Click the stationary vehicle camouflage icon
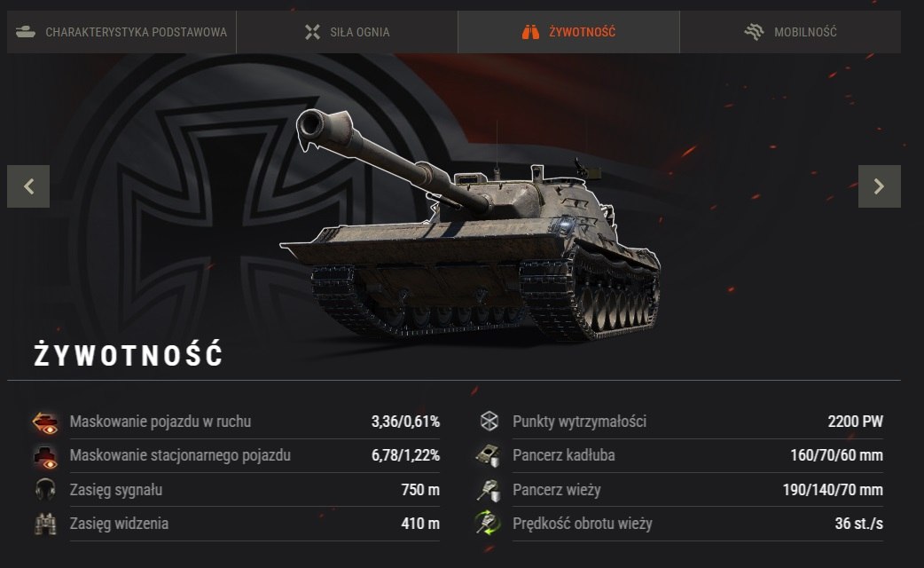The height and width of the screenshot is (568, 924). pos(45,456)
